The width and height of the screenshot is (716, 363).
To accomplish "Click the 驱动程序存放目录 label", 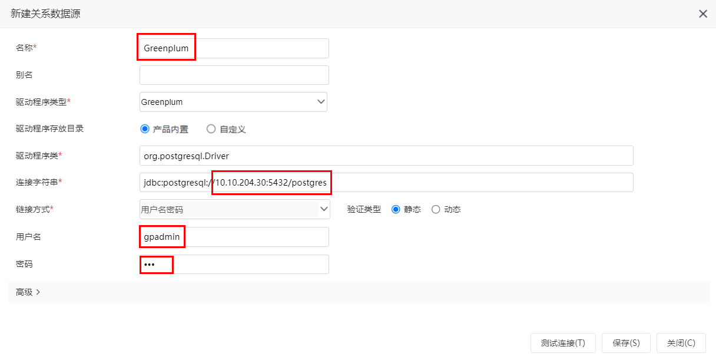I will pyautogui.click(x=49, y=128).
